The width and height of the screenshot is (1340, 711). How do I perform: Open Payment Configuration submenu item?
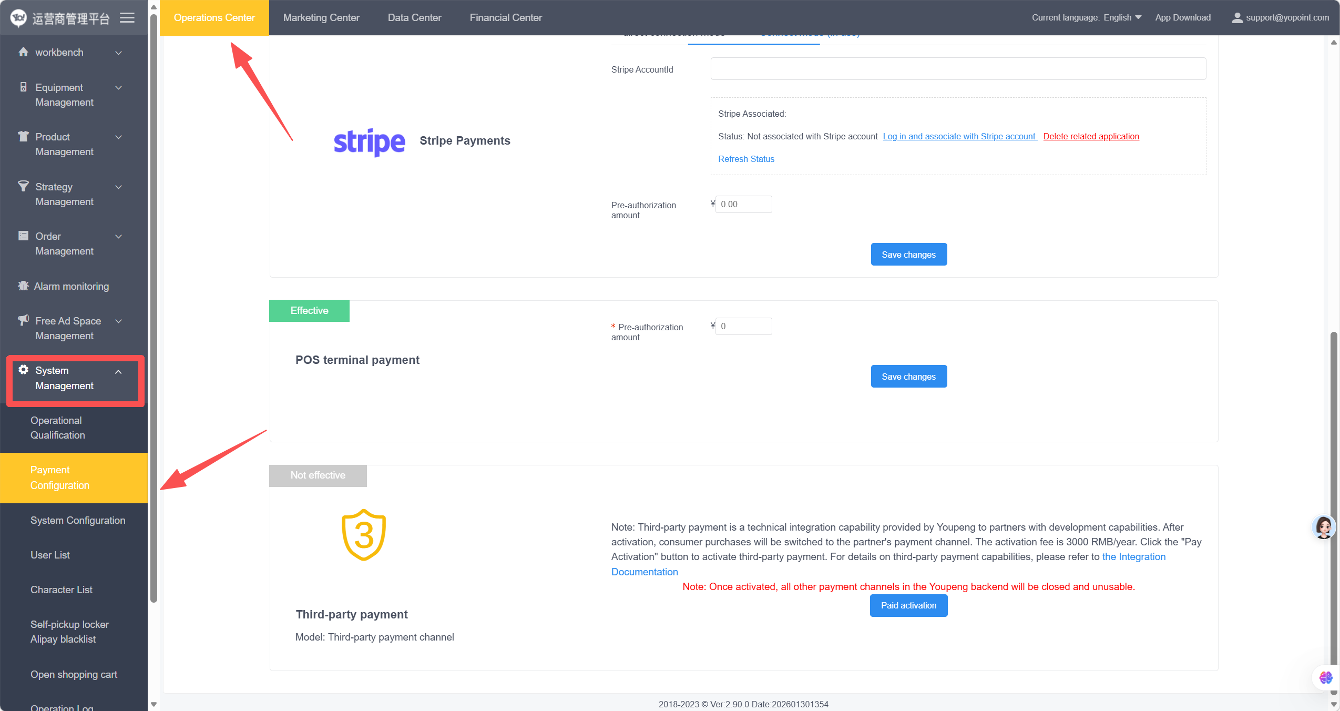click(x=74, y=478)
